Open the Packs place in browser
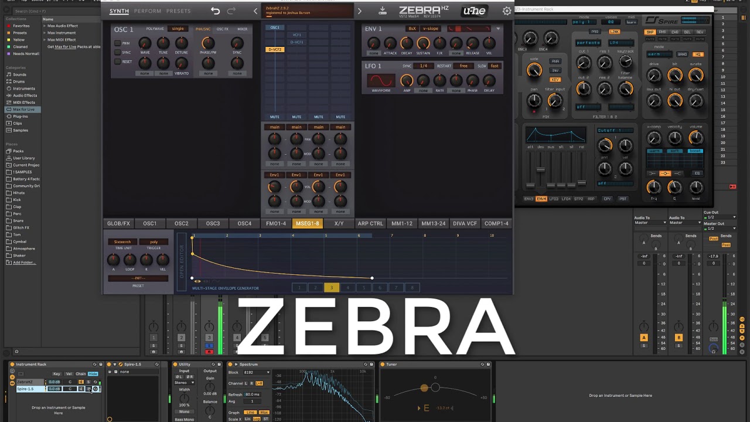 (x=18, y=151)
